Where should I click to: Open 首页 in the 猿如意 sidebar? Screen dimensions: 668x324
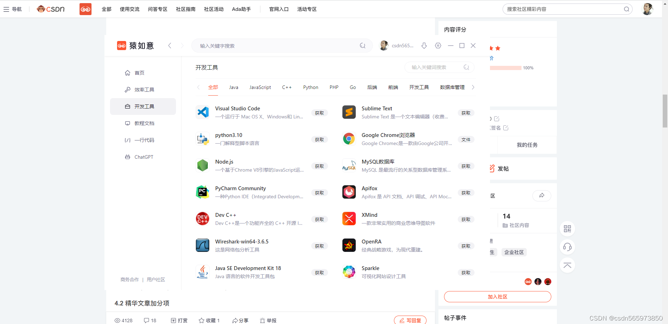click(x=143, y=73)
